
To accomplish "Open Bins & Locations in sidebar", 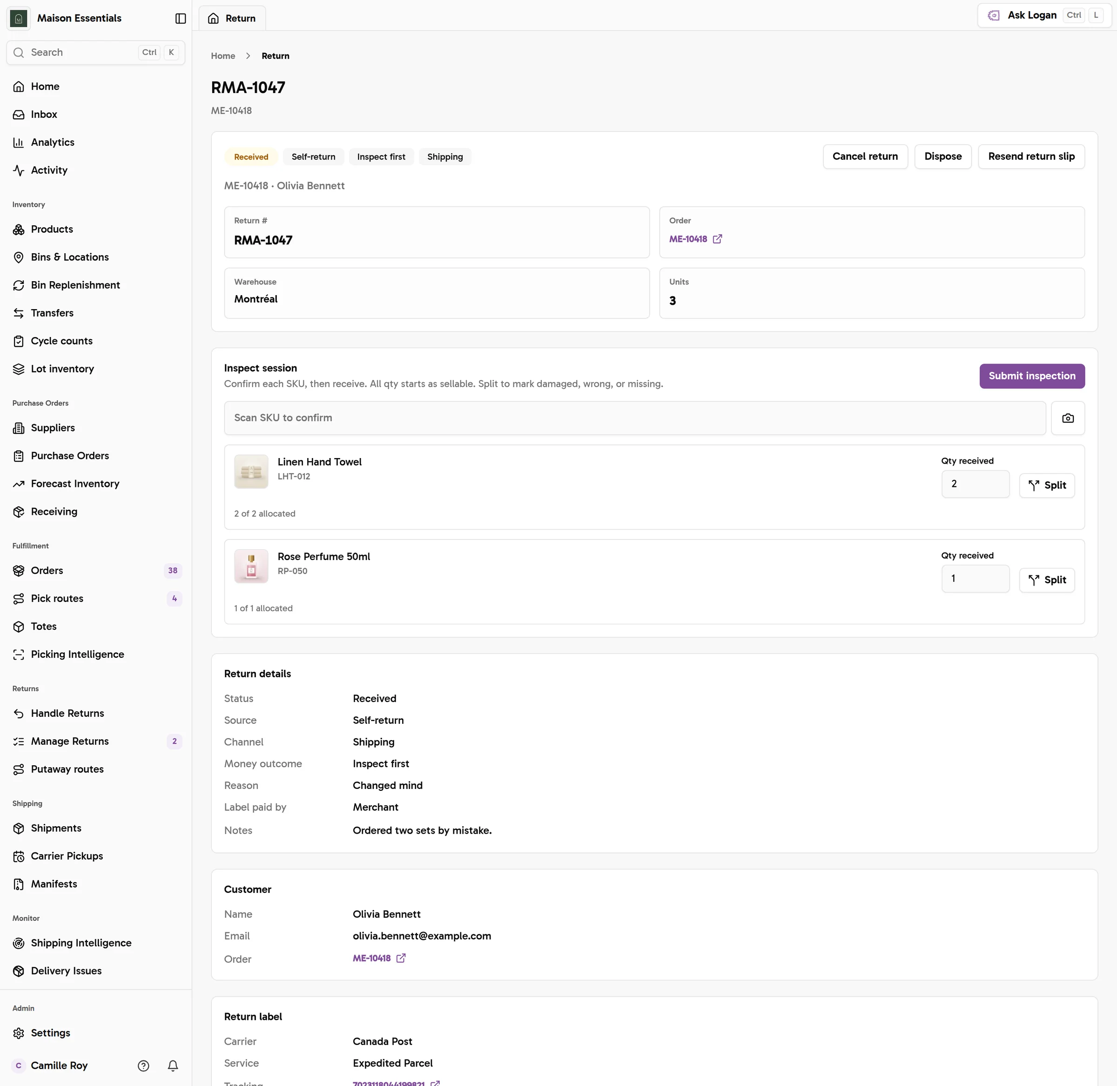I will click(96, 257).
